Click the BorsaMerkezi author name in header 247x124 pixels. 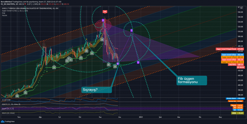(x=6, y=2)
